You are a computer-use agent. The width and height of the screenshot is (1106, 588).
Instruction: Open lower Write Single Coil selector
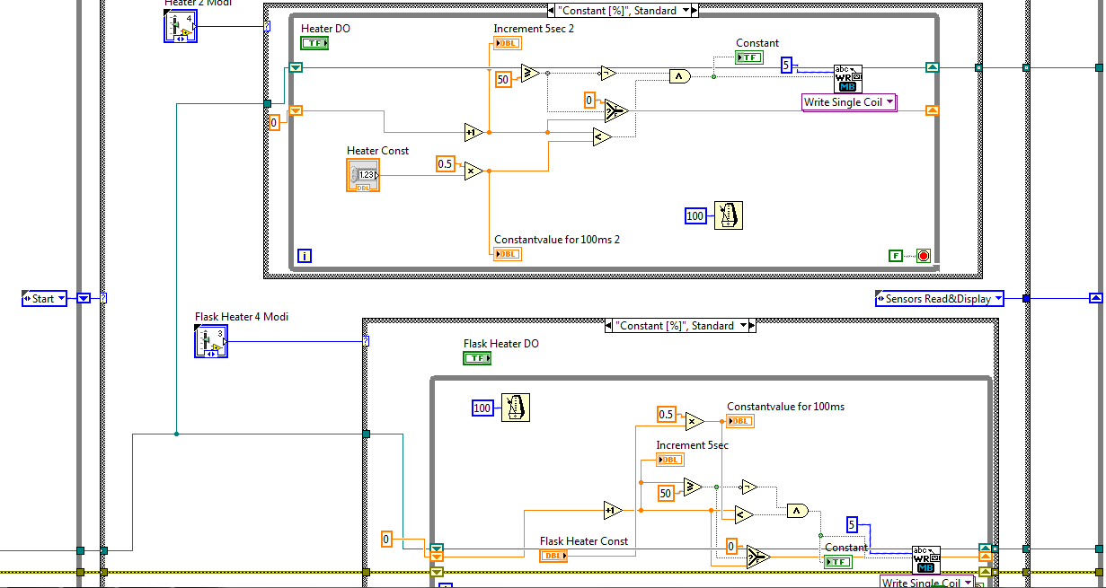point(927,582)
